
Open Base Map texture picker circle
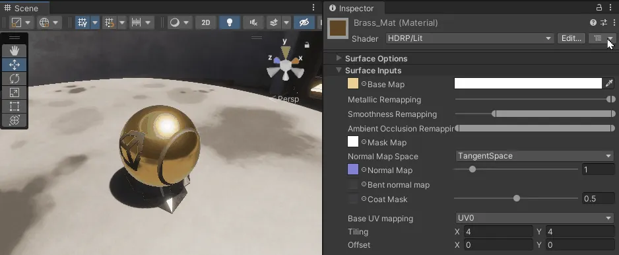coord(364,84)
